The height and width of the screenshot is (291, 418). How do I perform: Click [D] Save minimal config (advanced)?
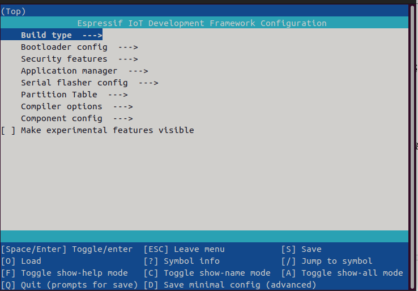[x=230, y=285]
